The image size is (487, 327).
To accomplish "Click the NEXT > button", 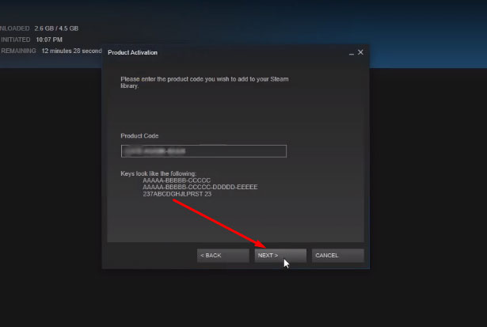I will [x=280, y=255].
